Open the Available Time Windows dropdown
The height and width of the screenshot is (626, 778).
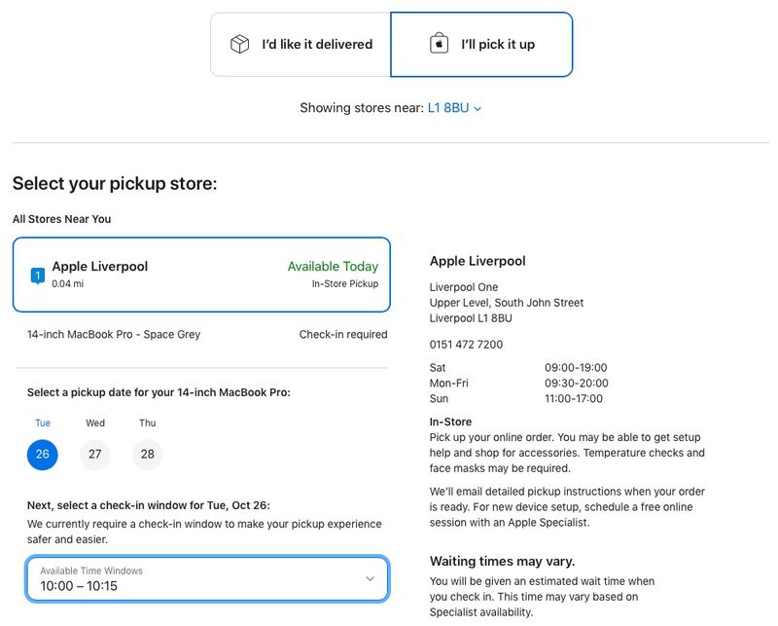tap(204, 578)
